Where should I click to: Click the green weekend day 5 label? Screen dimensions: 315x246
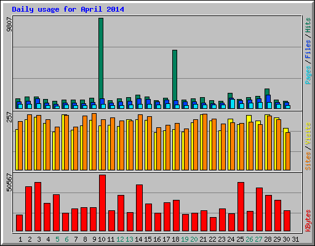point(57,239)
